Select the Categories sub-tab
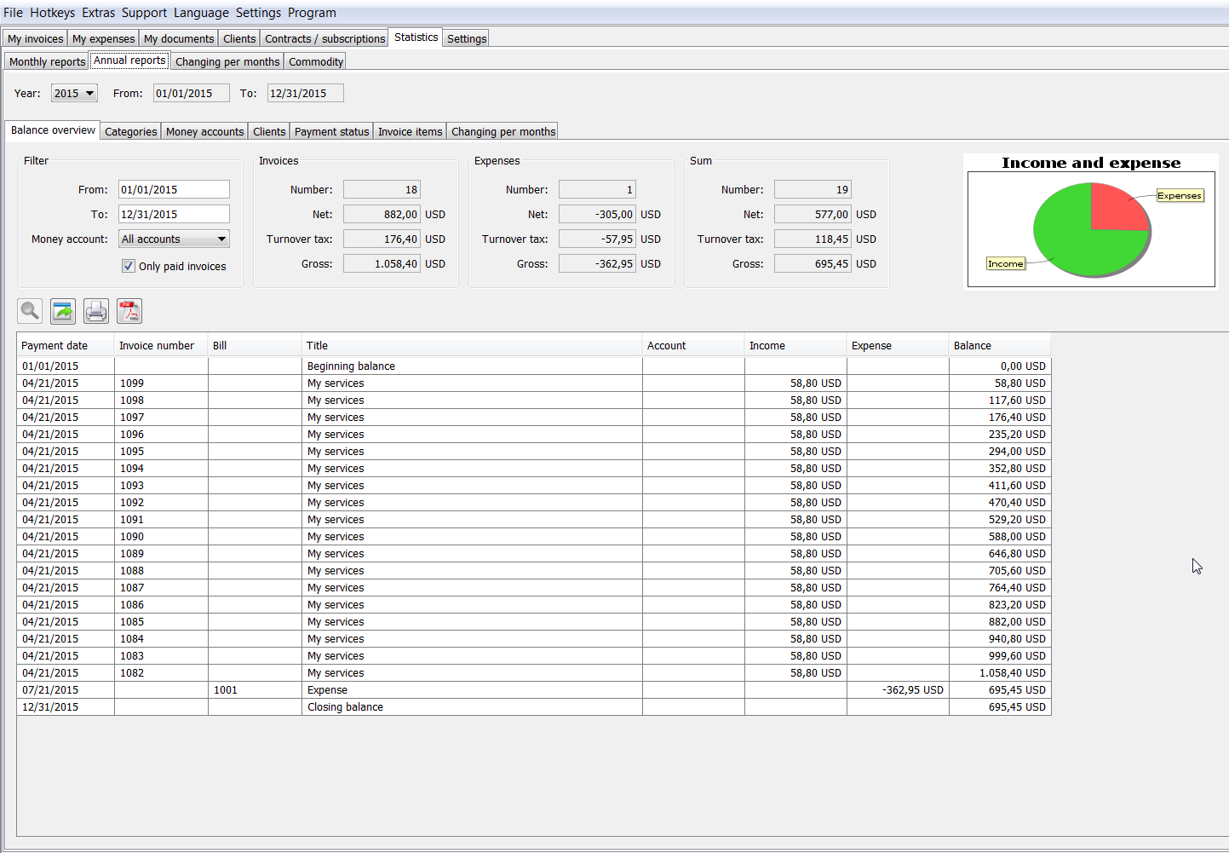This screenshot has width=1229, height=853. (131, 132)
